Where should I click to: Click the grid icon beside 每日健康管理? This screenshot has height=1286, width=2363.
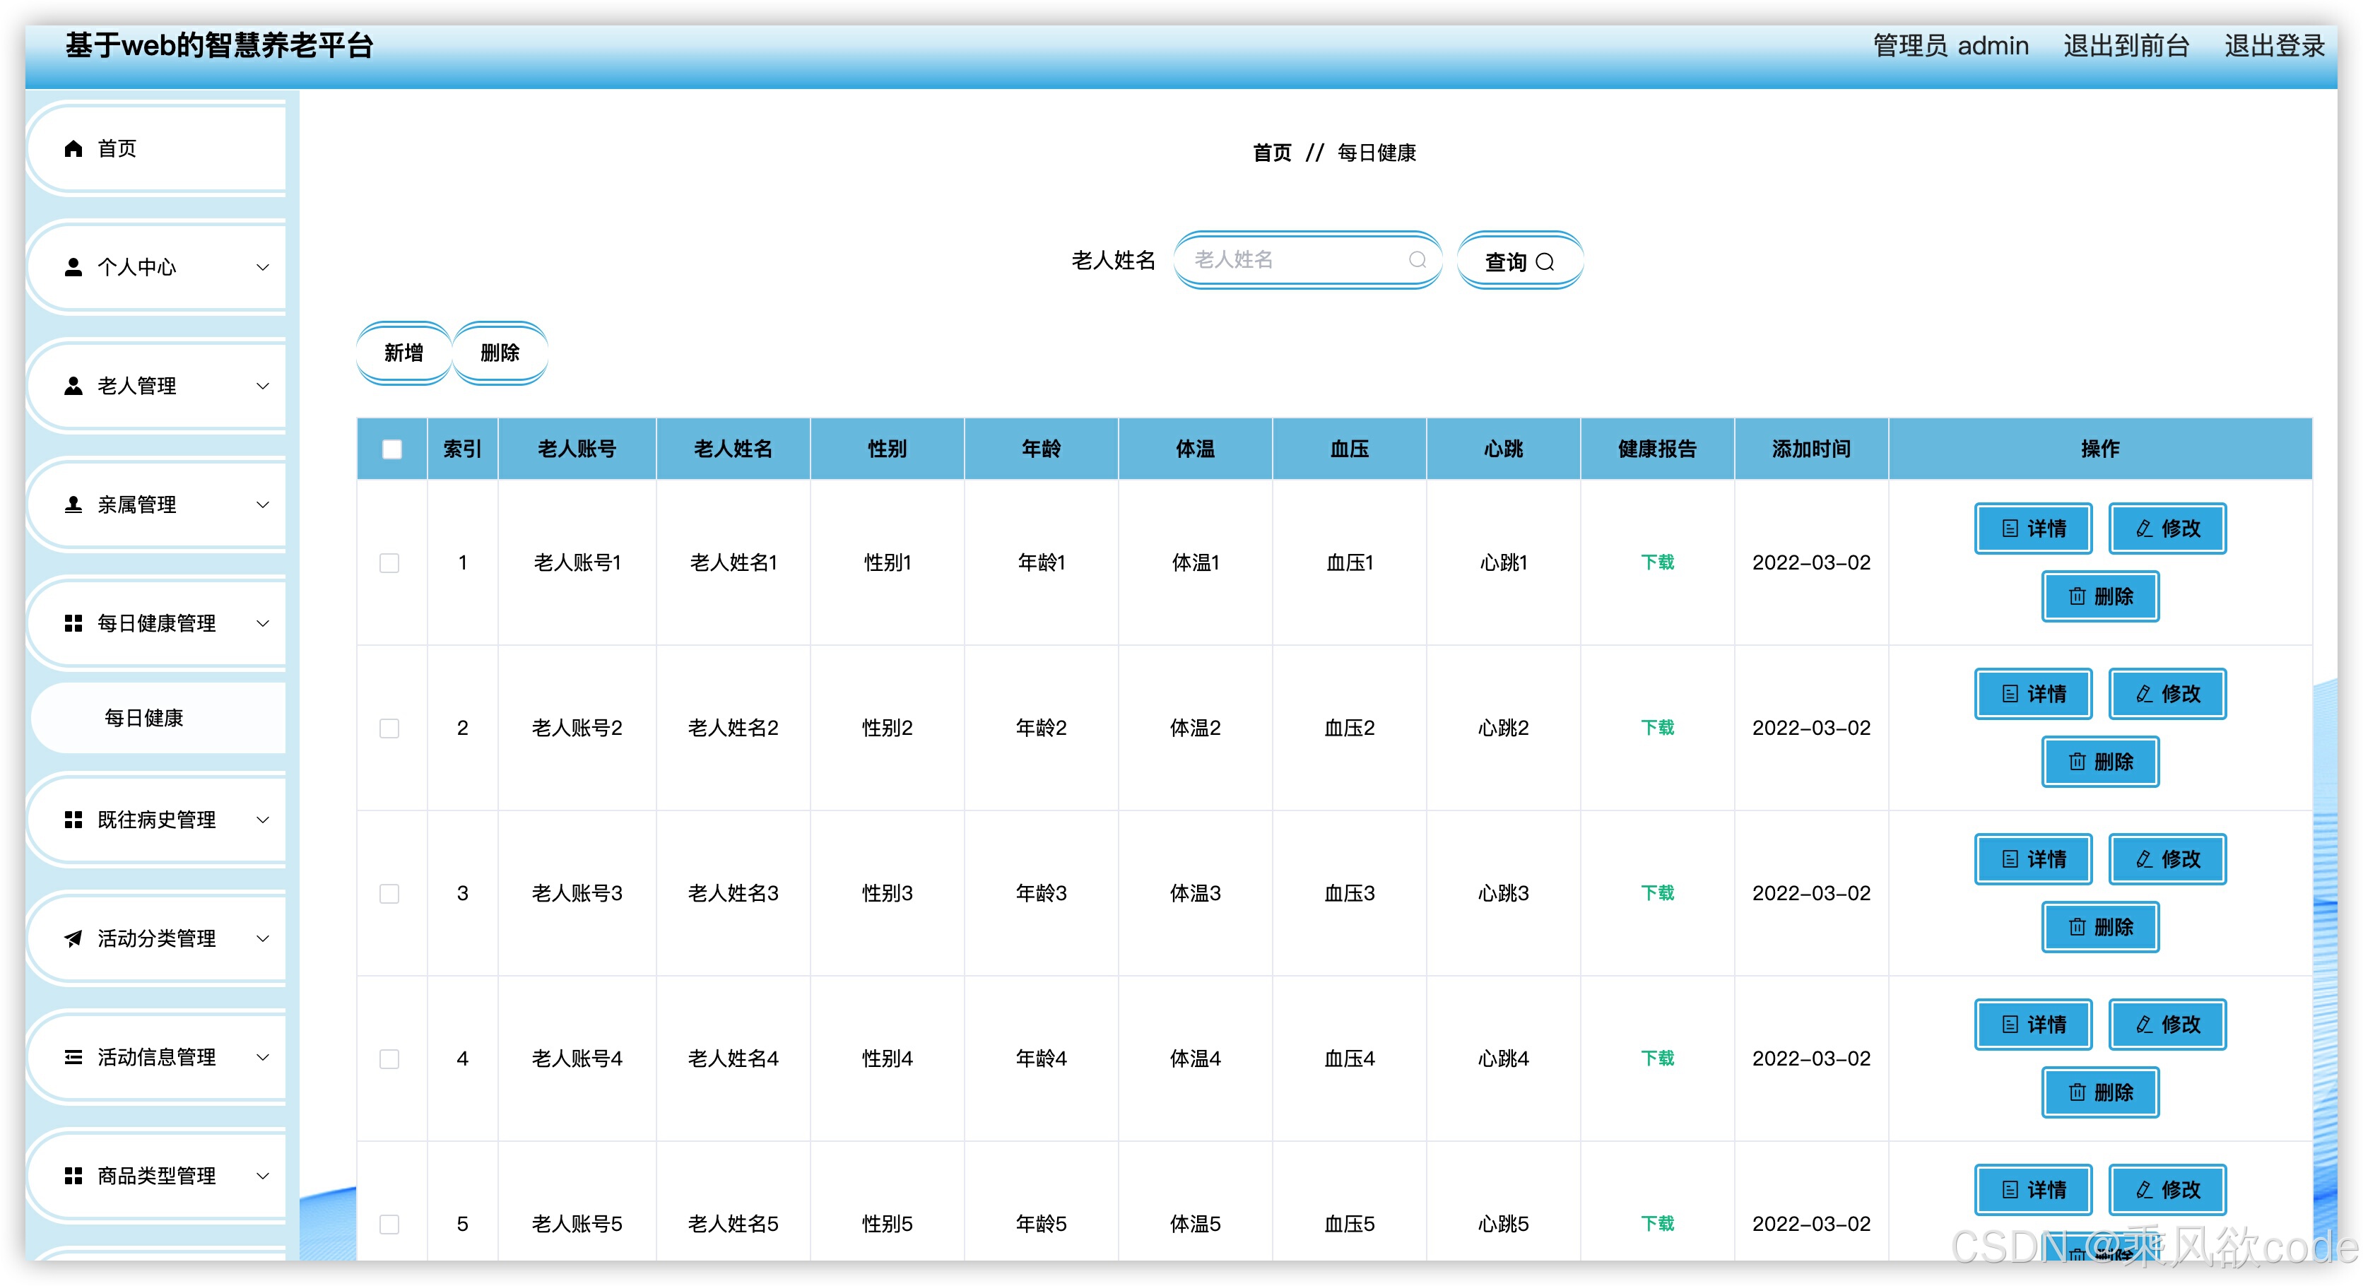pos(73,624)
